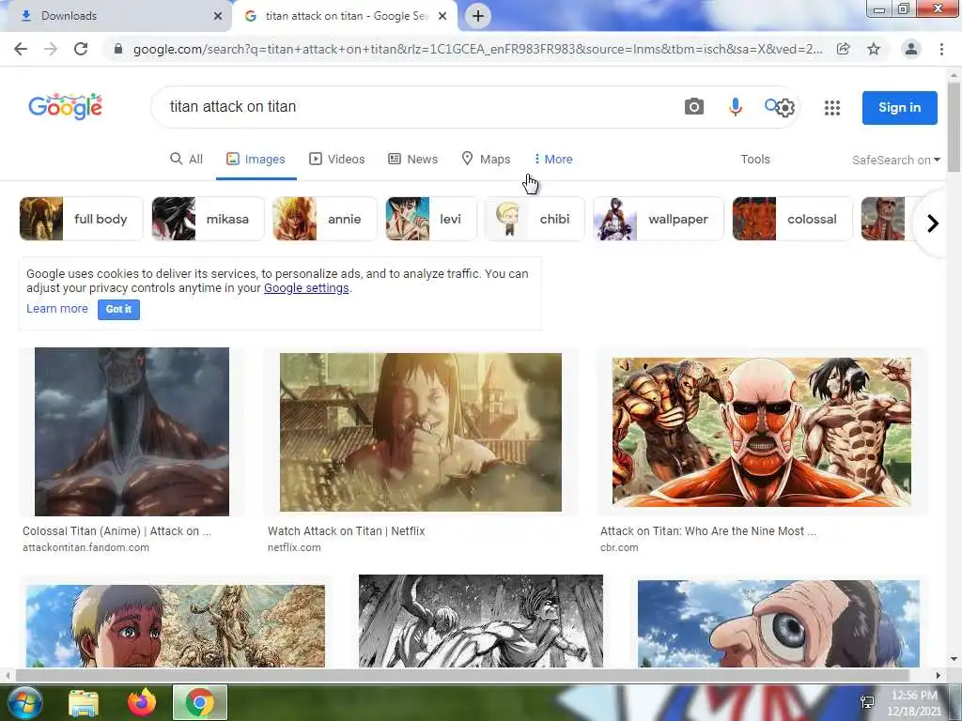Show more chips with right arrow
Image resolution: width=962 pixels, height=721 pixels.
pyautogui.click(x=933, y=223)
